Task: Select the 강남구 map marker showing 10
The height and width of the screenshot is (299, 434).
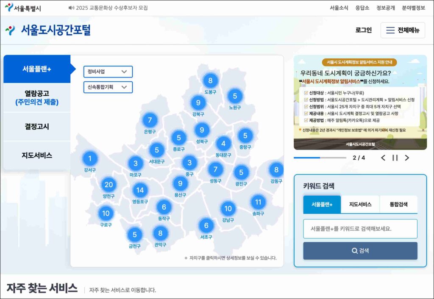Action: click(228, 208)
